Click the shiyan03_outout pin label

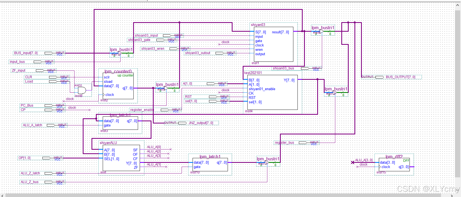coord(197,53)
